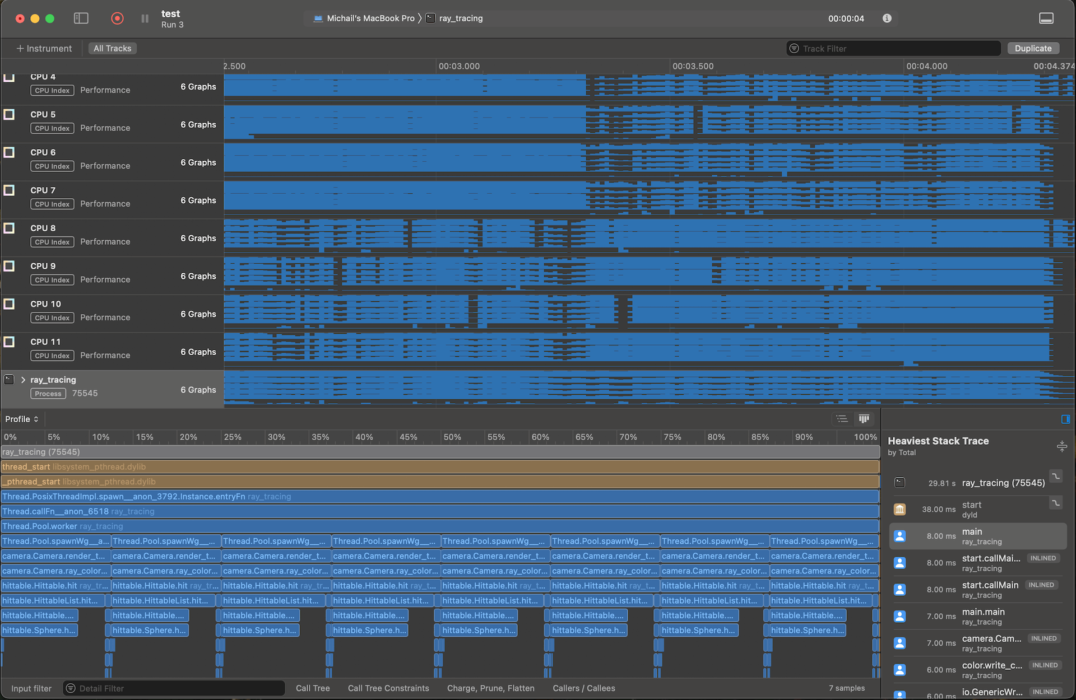This screenshot has width=1076, height=700.
Task: Add a new Instrument
Action: click(44, 49)
